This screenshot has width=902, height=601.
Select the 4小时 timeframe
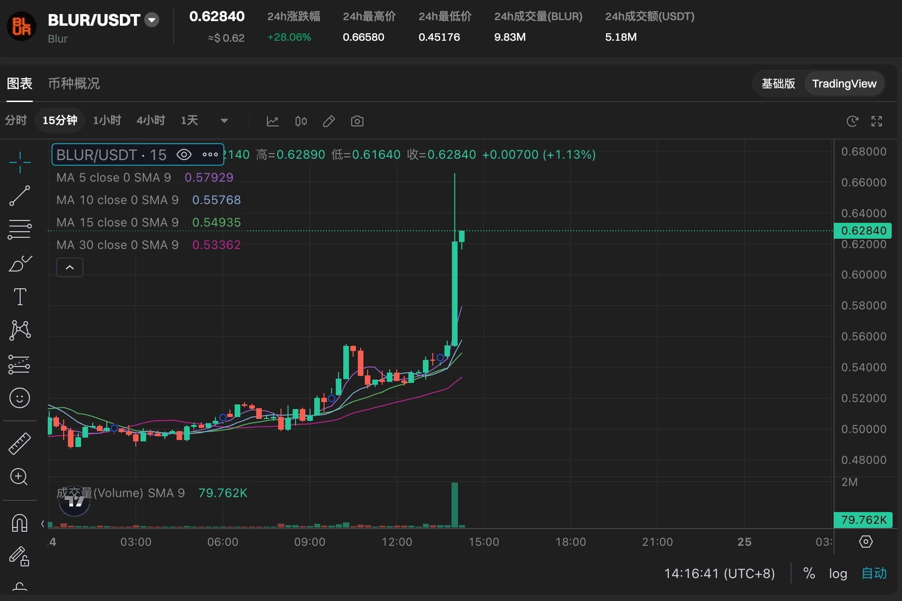(x=151, y=121)
